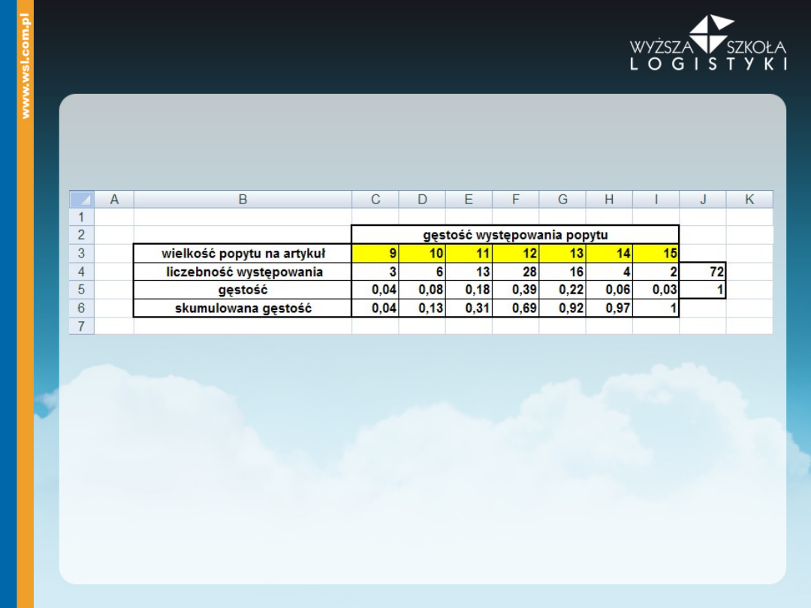
Task: Select row 6 header
Action: click(82, 308)
